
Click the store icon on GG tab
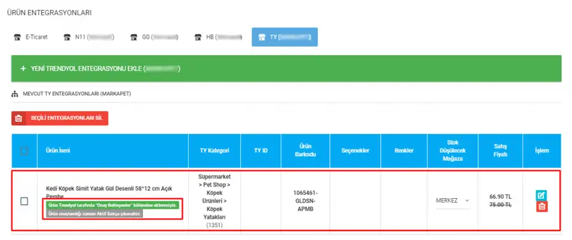tap(133, 37)
